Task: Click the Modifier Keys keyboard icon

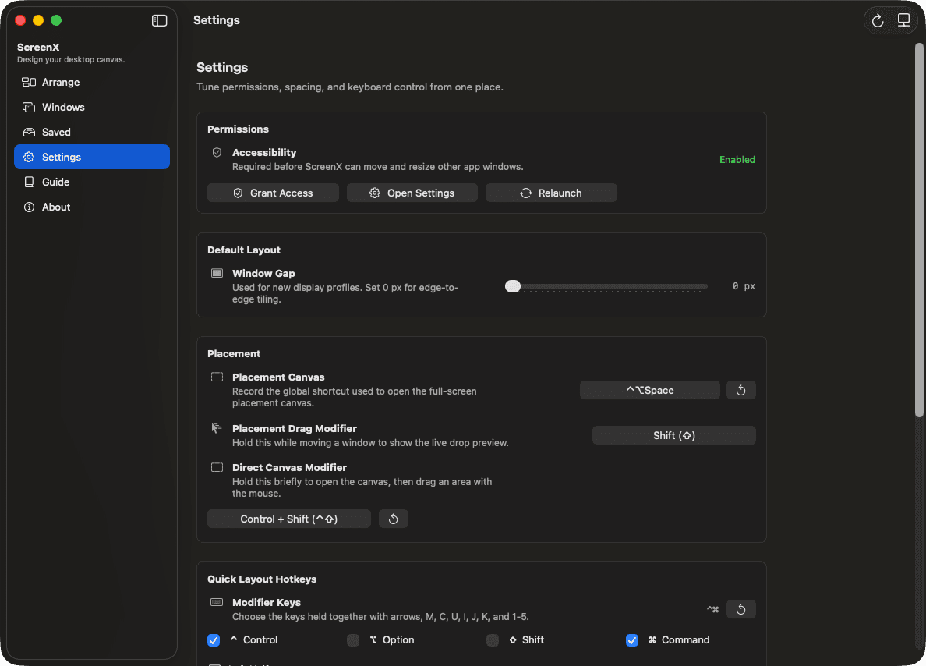Action: [217, 602]
